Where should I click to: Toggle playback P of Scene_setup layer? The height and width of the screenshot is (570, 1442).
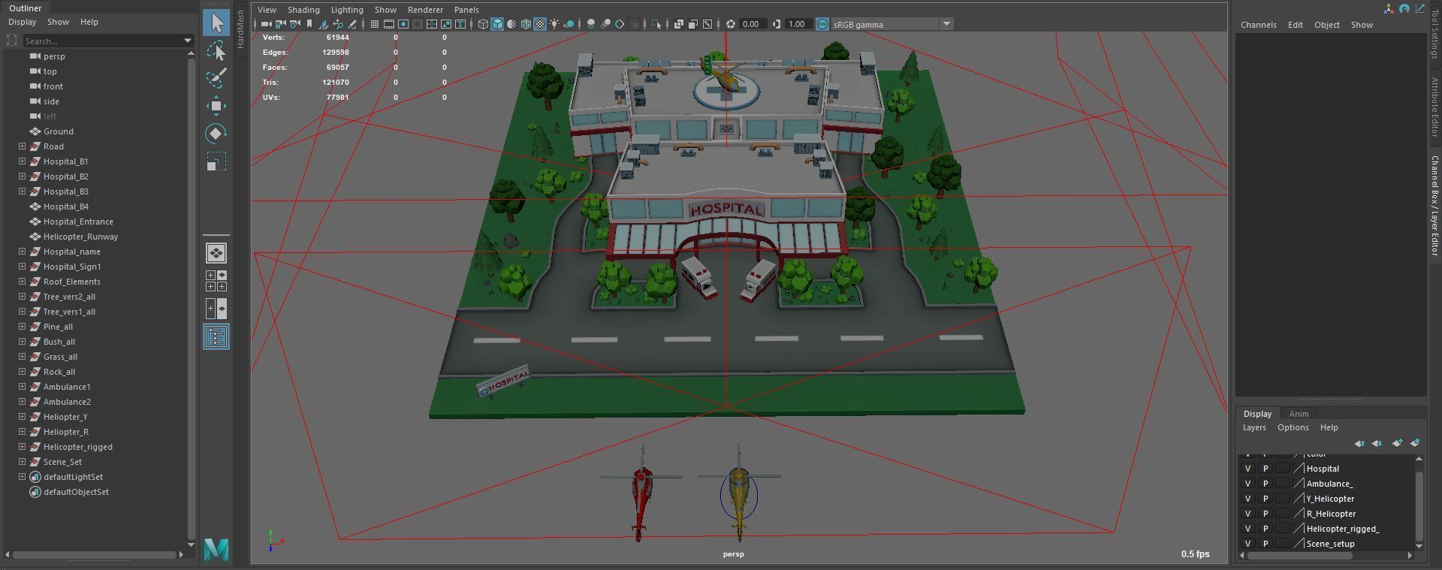1266,544
